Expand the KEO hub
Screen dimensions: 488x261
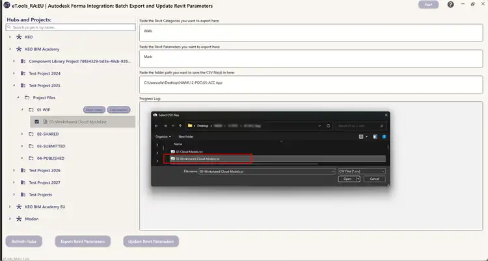tap(10, 37)
